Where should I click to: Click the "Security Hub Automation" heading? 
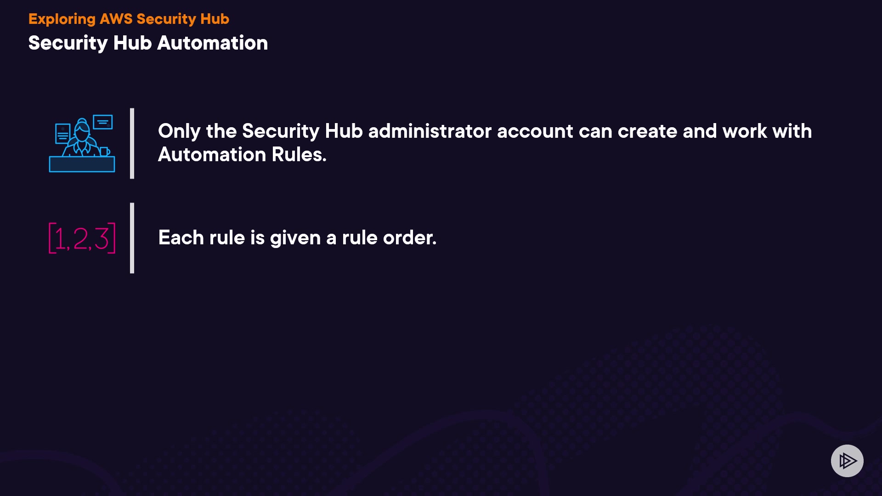click(x=148, y=43)
